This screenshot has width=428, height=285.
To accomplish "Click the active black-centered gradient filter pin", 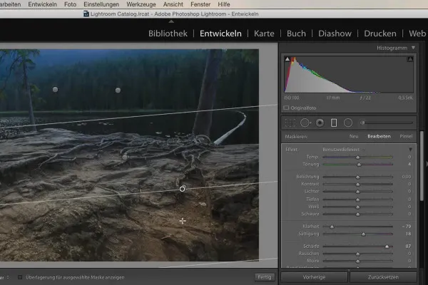I will [x=183, y=189].
